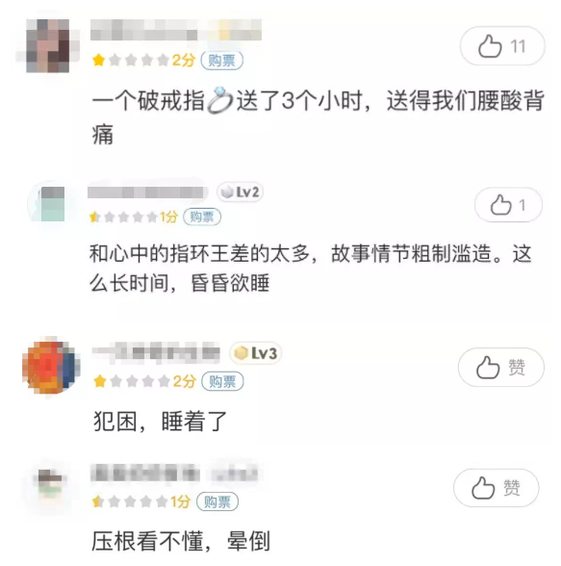The width and height of the screenshot is (561, 566).
Task: Open the Lv2 level badge
Action: click(240, 193)
